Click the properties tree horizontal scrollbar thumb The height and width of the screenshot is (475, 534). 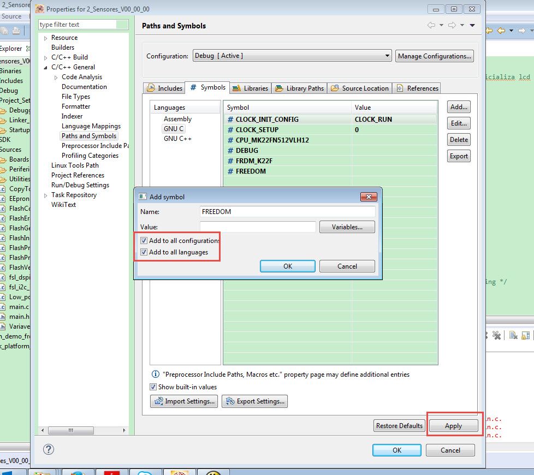[71, 430]
